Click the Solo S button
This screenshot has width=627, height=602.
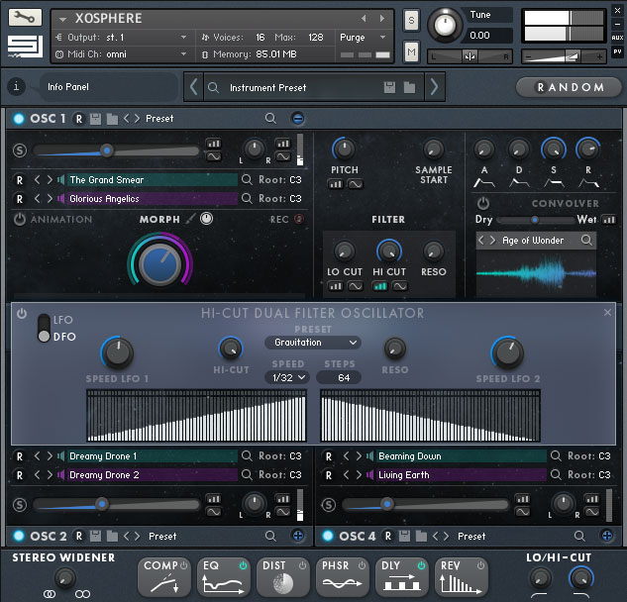pyautogui.click(x=411, y=20)
